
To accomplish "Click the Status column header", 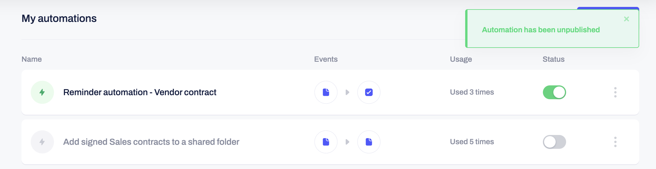I will (553, 59).
